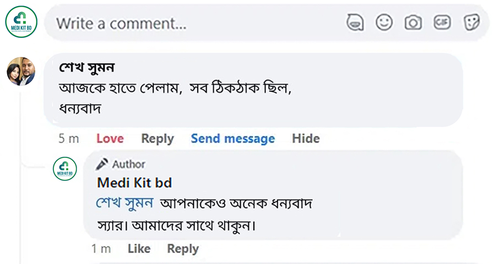Open the Medi Kit bd page name link

point(134,183)
